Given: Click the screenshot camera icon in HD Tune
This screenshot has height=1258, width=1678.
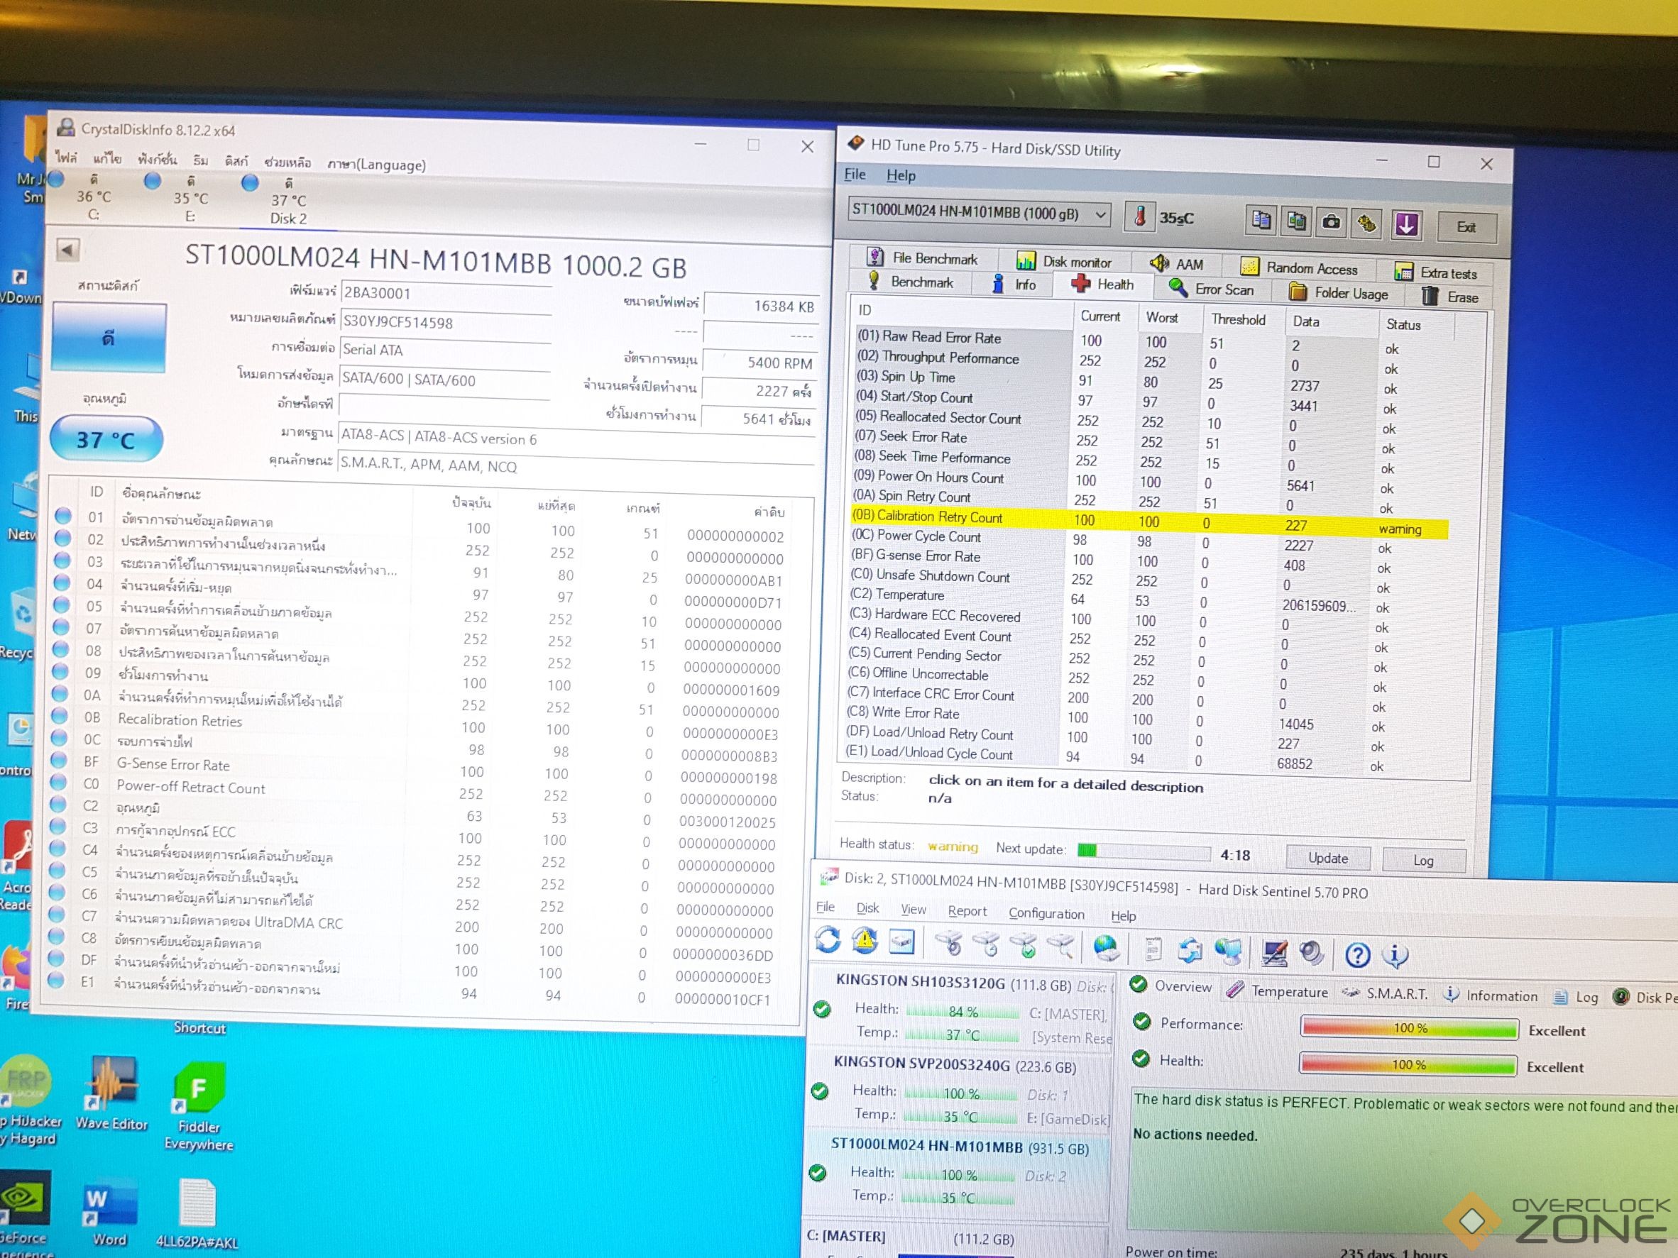Looking at the screenshot, I should point(1332,222).
